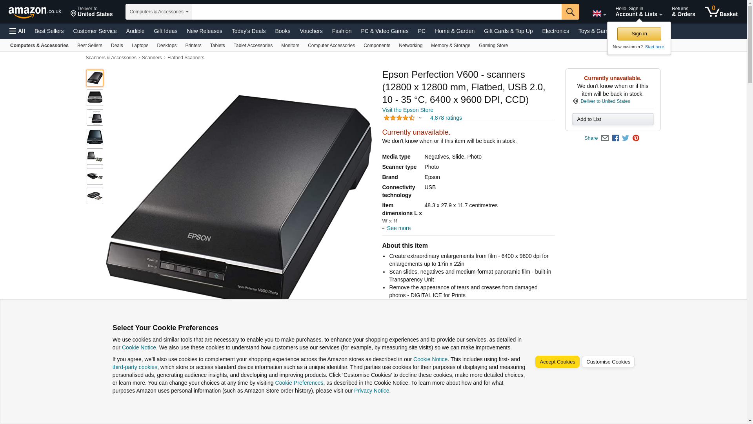The width and height of the screenshot is (753, 424).
Task: Share the product on Pinterest
Action: (636, 138)
